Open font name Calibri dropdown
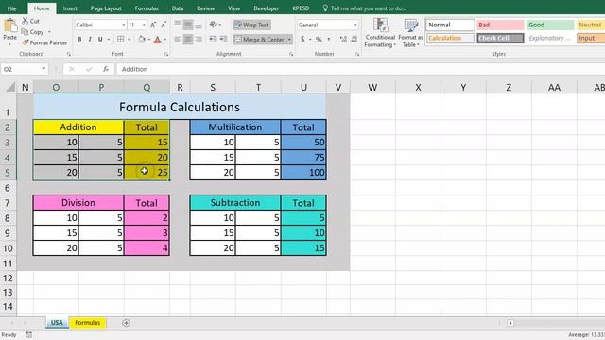 coord(124,25)
